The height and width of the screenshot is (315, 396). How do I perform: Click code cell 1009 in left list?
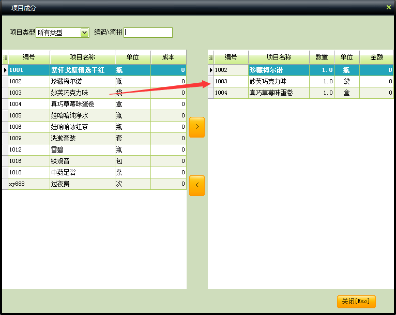click(29, 138)
